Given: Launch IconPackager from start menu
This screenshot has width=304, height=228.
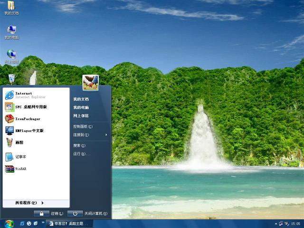Looking at the screenshot, I should pyautogui.click(x=36, y=119).
